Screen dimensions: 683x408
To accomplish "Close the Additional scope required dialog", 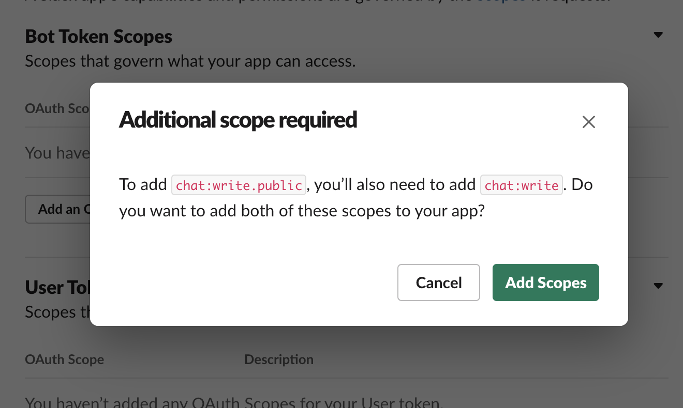I will coord(589,122).
